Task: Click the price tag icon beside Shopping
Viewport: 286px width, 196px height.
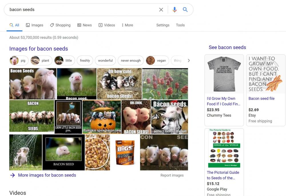Action: pyautogui.click(x=52, y=25)
